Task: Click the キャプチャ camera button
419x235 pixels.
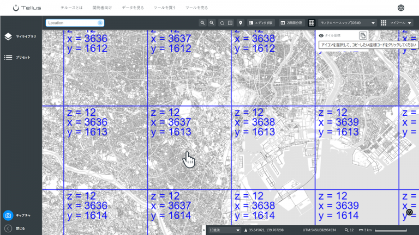Action: pos(8,215)
